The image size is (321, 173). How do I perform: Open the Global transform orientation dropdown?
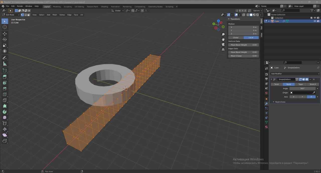click(x=118, y=11)
